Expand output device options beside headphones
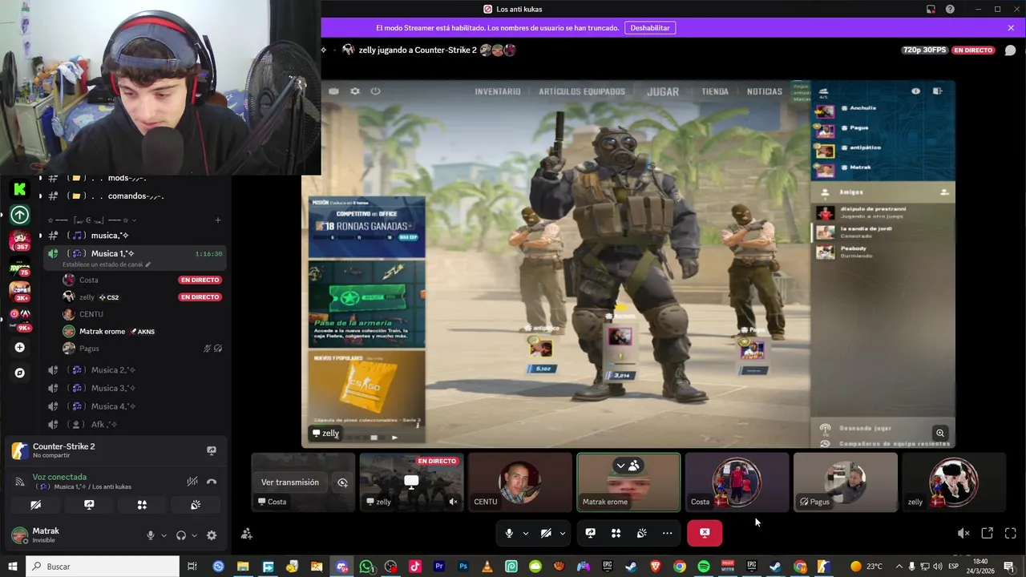The image size is (1026, 577). [x=195, y=535]
